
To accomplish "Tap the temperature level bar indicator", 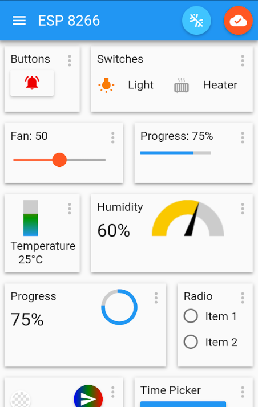I will [x=31, y=218].
